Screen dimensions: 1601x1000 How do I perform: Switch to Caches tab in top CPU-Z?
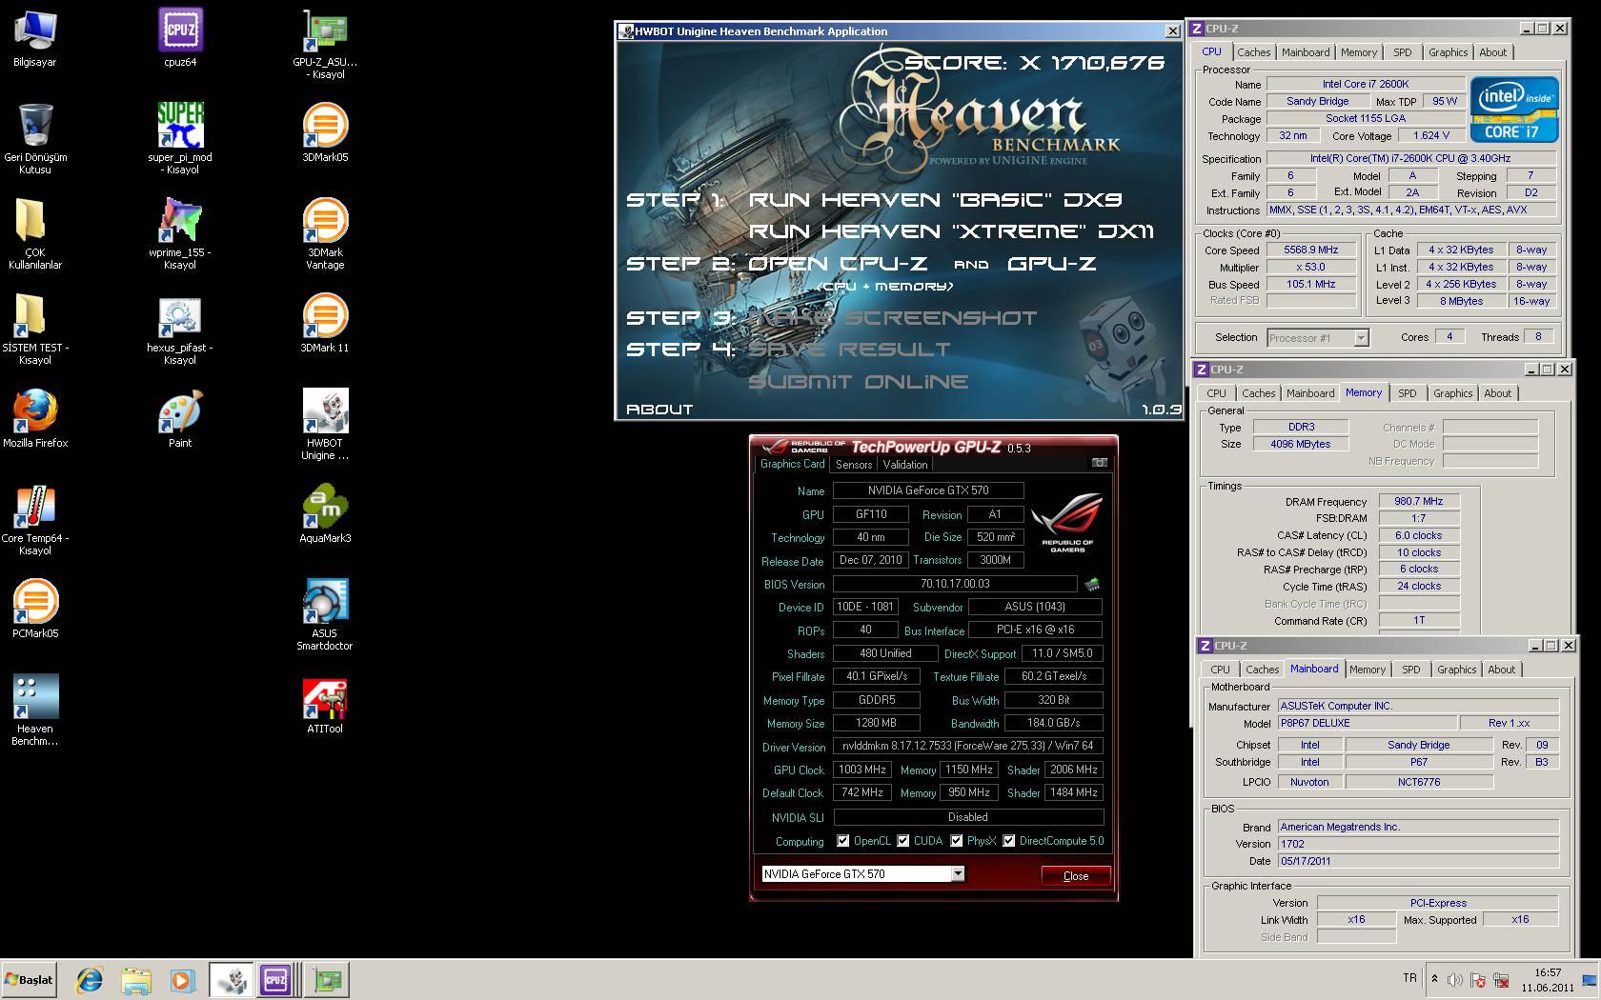pos(1253,52)
